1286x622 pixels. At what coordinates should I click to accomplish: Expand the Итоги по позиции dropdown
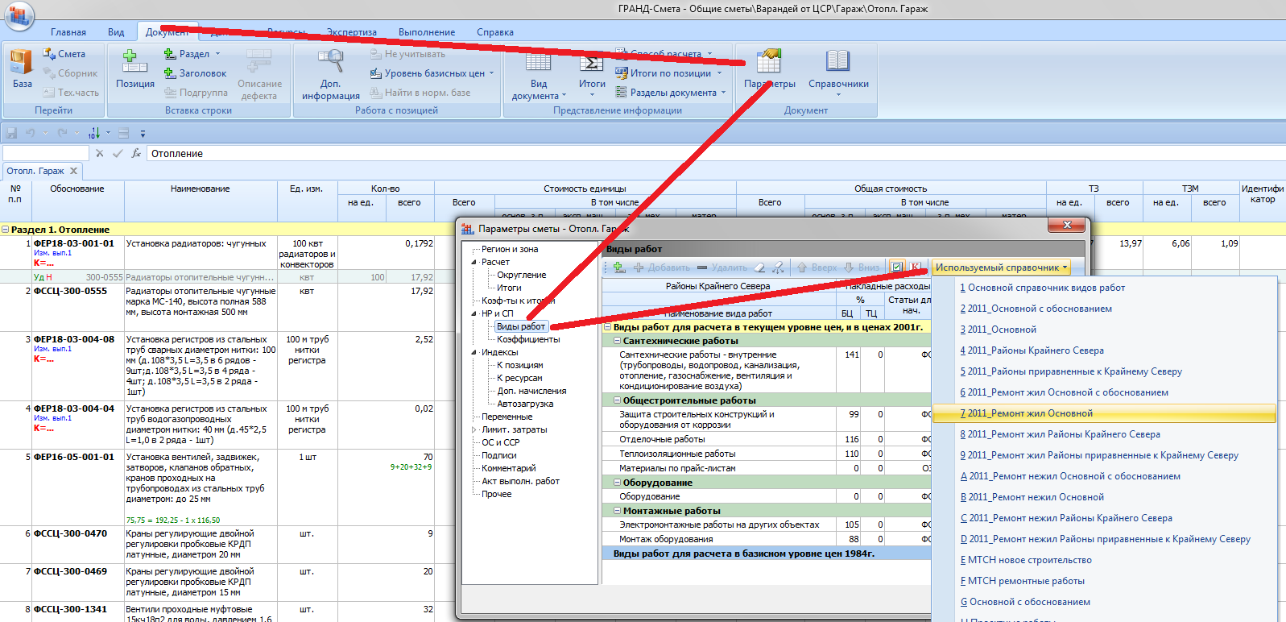pos(719,73)
